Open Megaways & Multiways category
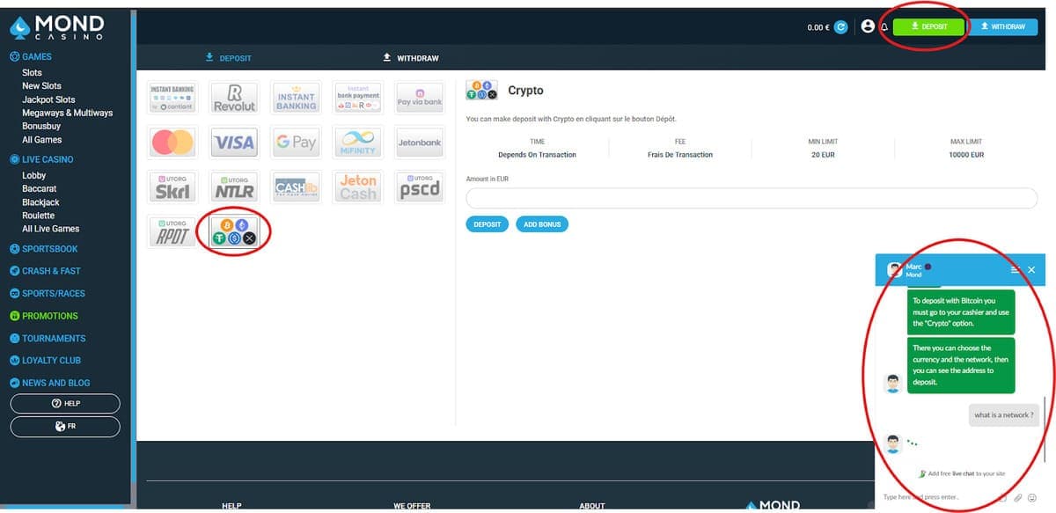 [67, 113]
